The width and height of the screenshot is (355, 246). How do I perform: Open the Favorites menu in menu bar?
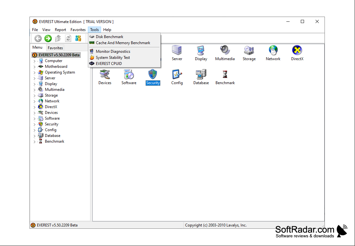point(78,30)
